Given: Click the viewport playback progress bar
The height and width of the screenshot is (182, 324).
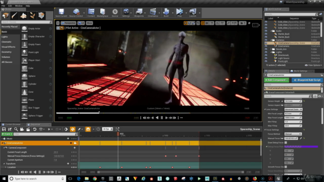Looking at the screenshot, I should click(x=158, y=113).
